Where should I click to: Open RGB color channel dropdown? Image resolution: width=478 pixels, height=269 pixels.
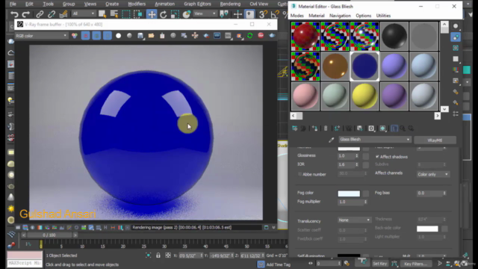(x=42, y=36)
